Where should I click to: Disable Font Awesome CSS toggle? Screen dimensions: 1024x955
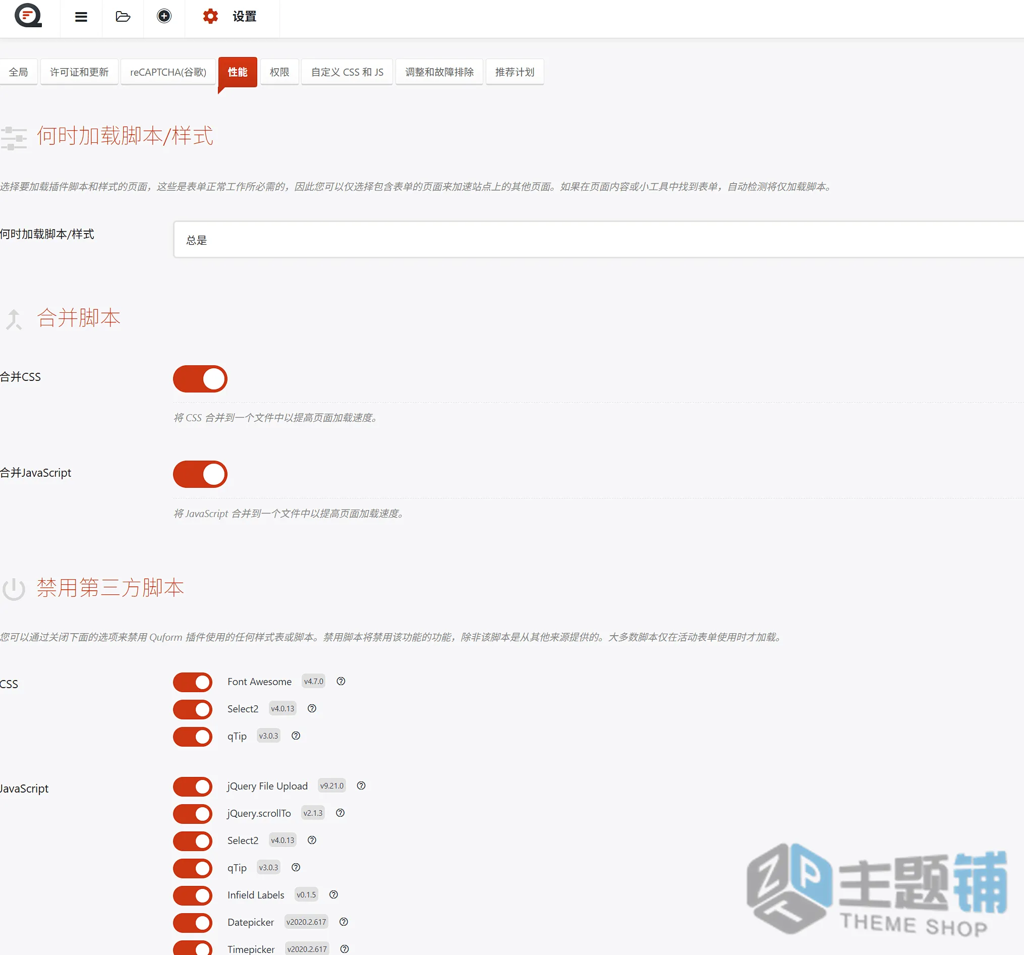point(193,682)
